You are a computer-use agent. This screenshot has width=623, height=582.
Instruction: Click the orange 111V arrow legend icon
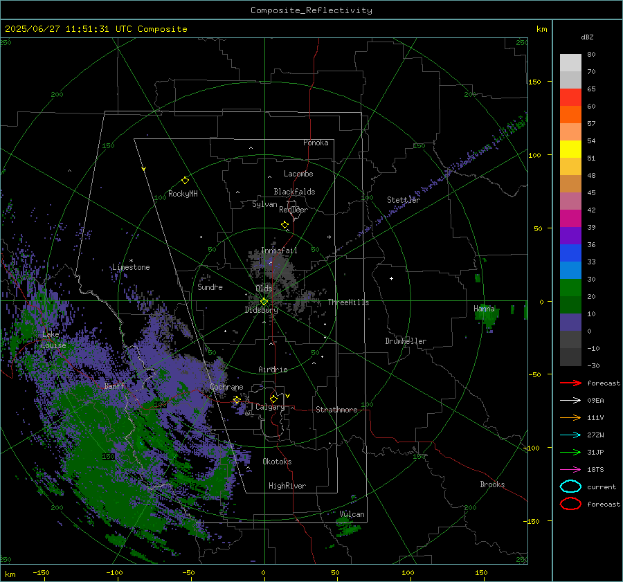tap(570, 417)
